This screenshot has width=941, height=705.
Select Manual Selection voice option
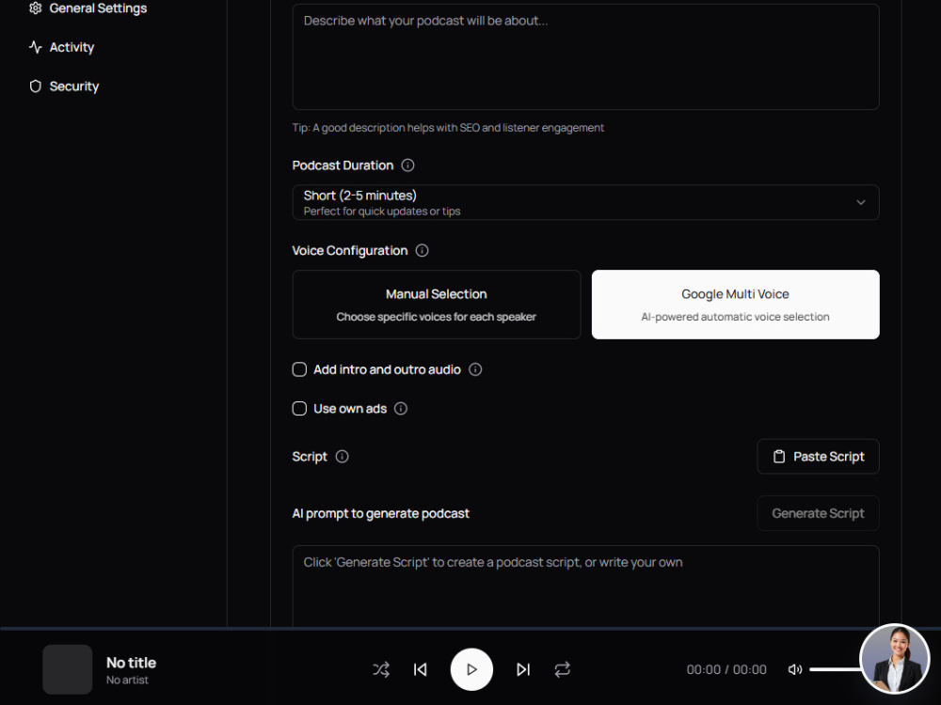click(x=437, y=305)
